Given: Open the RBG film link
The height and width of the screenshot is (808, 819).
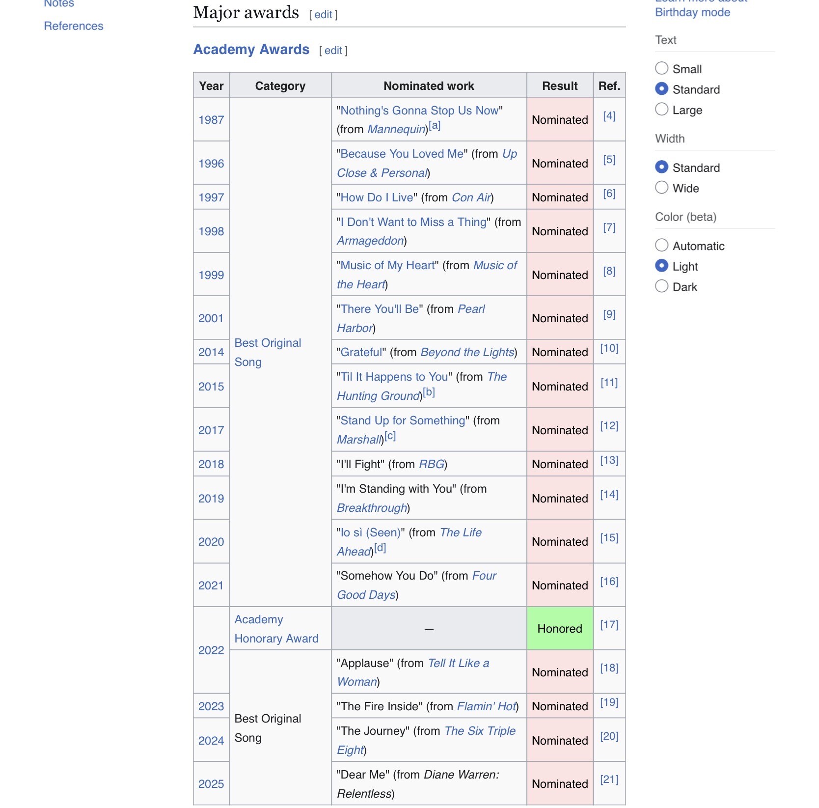Looking at the screenshot, I should coord(432,464).
